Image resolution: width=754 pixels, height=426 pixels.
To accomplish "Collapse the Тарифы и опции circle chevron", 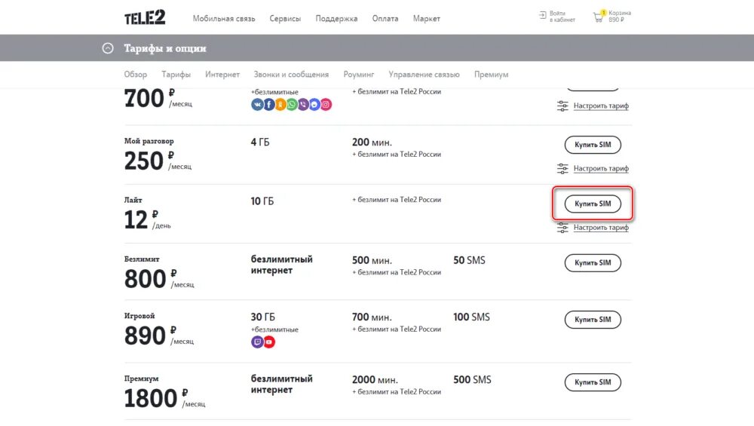I will coord(108,48).
